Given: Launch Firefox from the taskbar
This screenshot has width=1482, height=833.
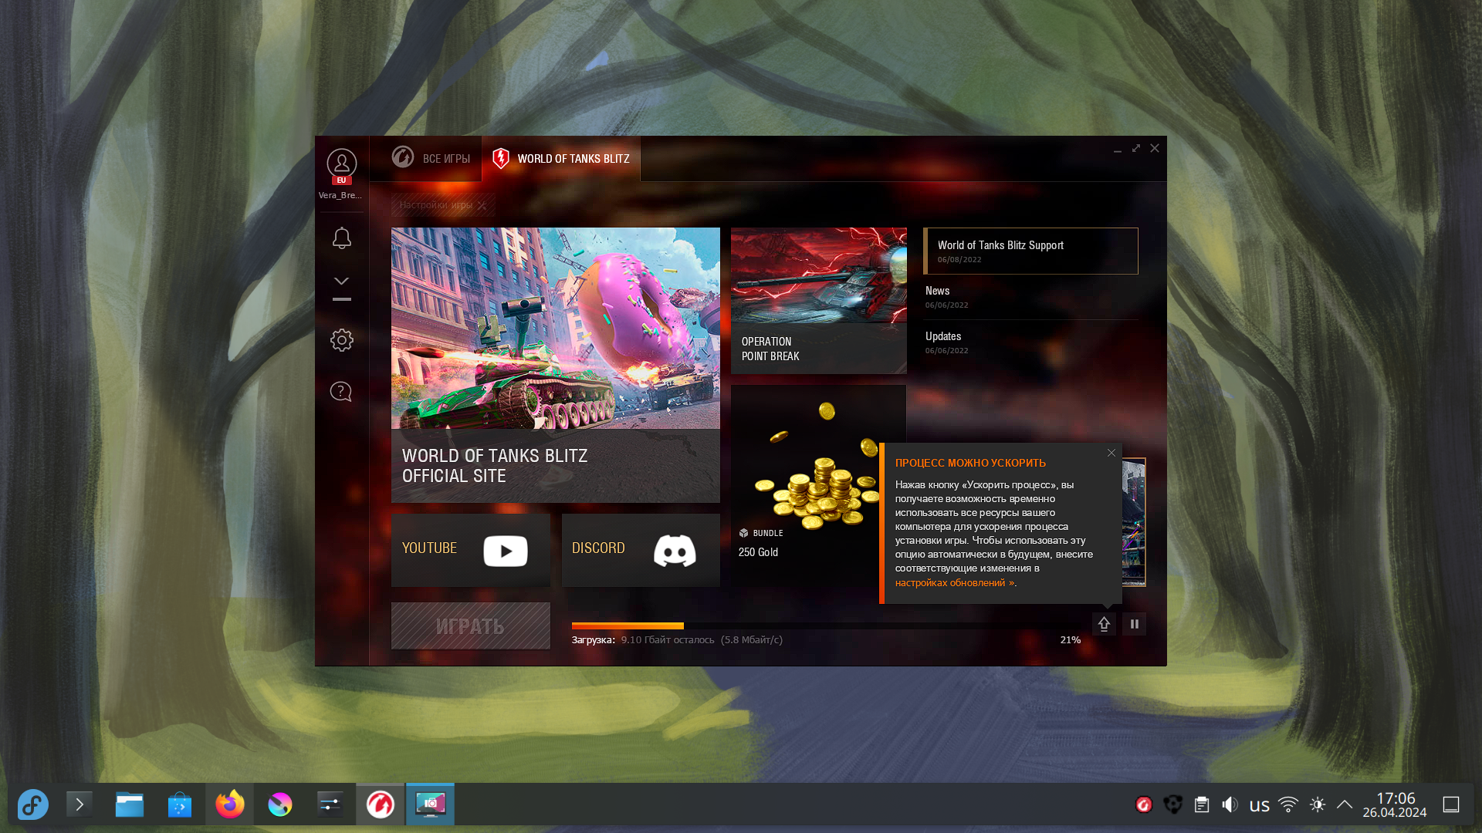Looking at the screenshot, I should 230,804.
